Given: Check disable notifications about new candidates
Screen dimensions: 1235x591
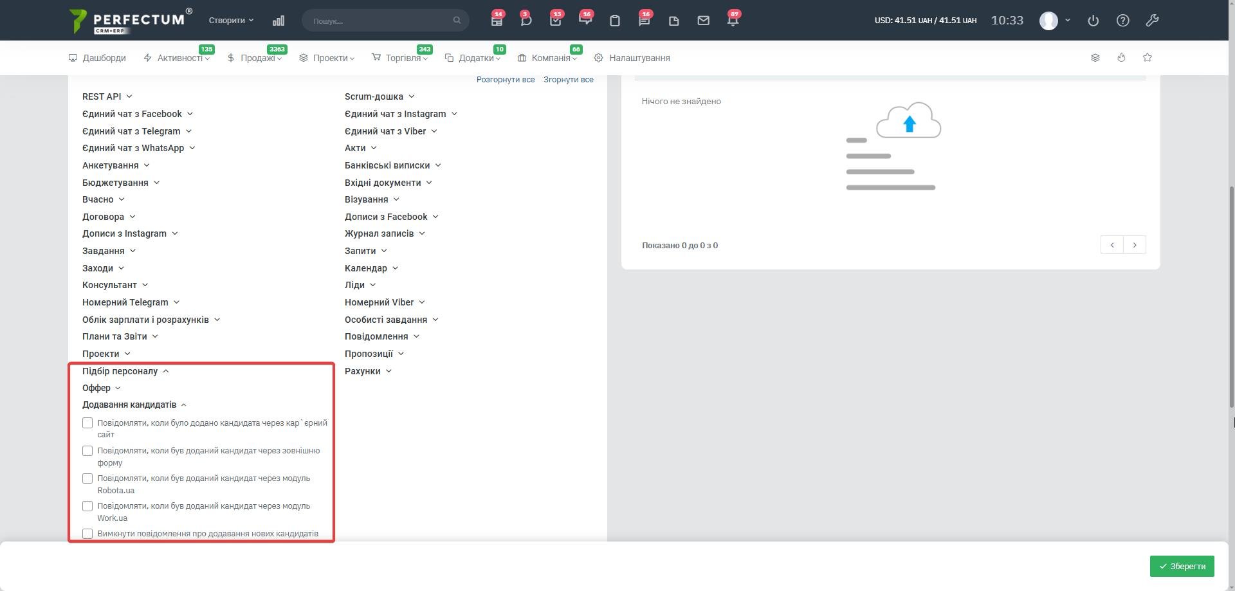Looking at the screenshot, I should click(87, 534).
